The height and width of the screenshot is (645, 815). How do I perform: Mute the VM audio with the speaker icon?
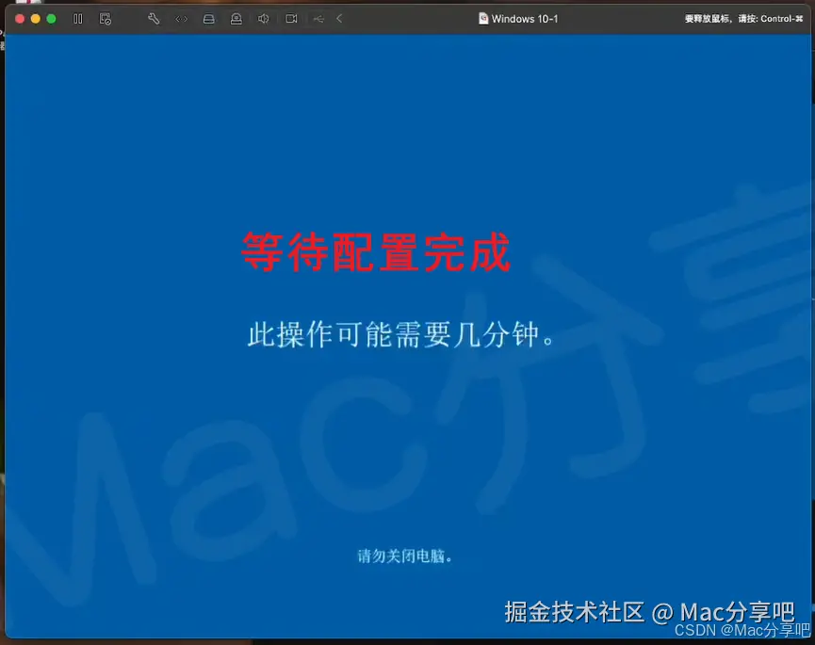pyautogui.click(x=263, y=18)
